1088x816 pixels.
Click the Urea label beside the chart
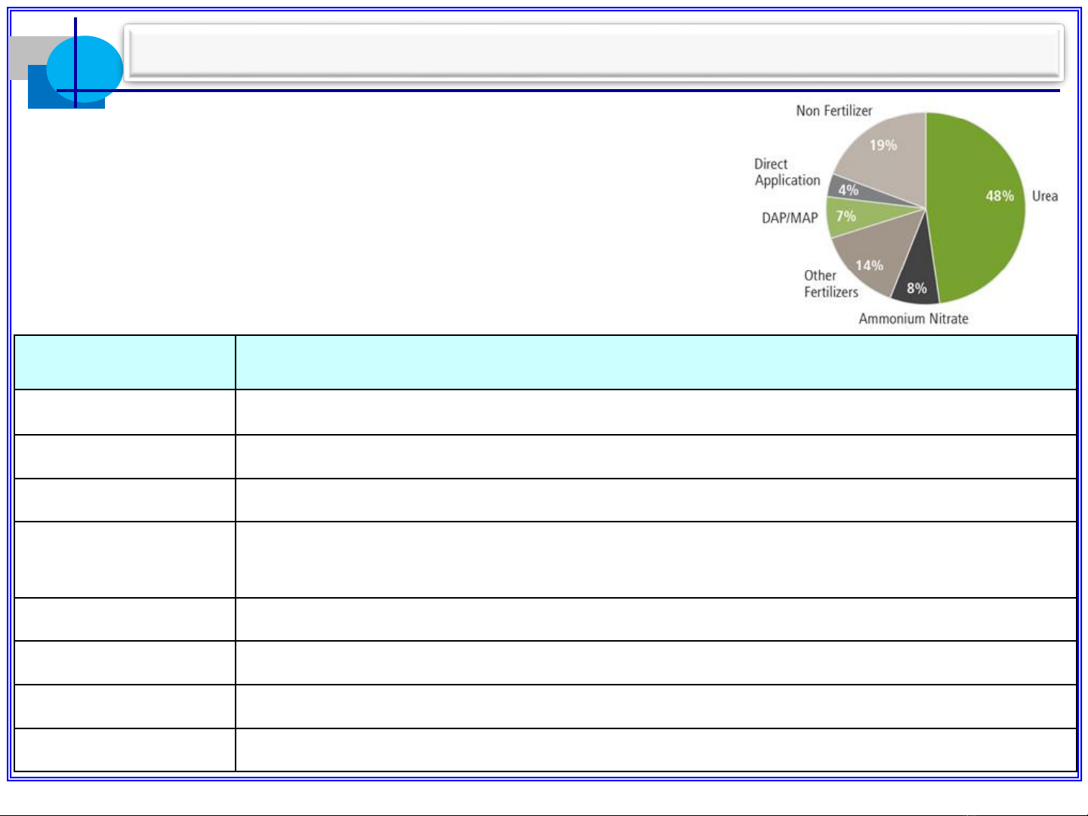click(x=1045, y=196)
